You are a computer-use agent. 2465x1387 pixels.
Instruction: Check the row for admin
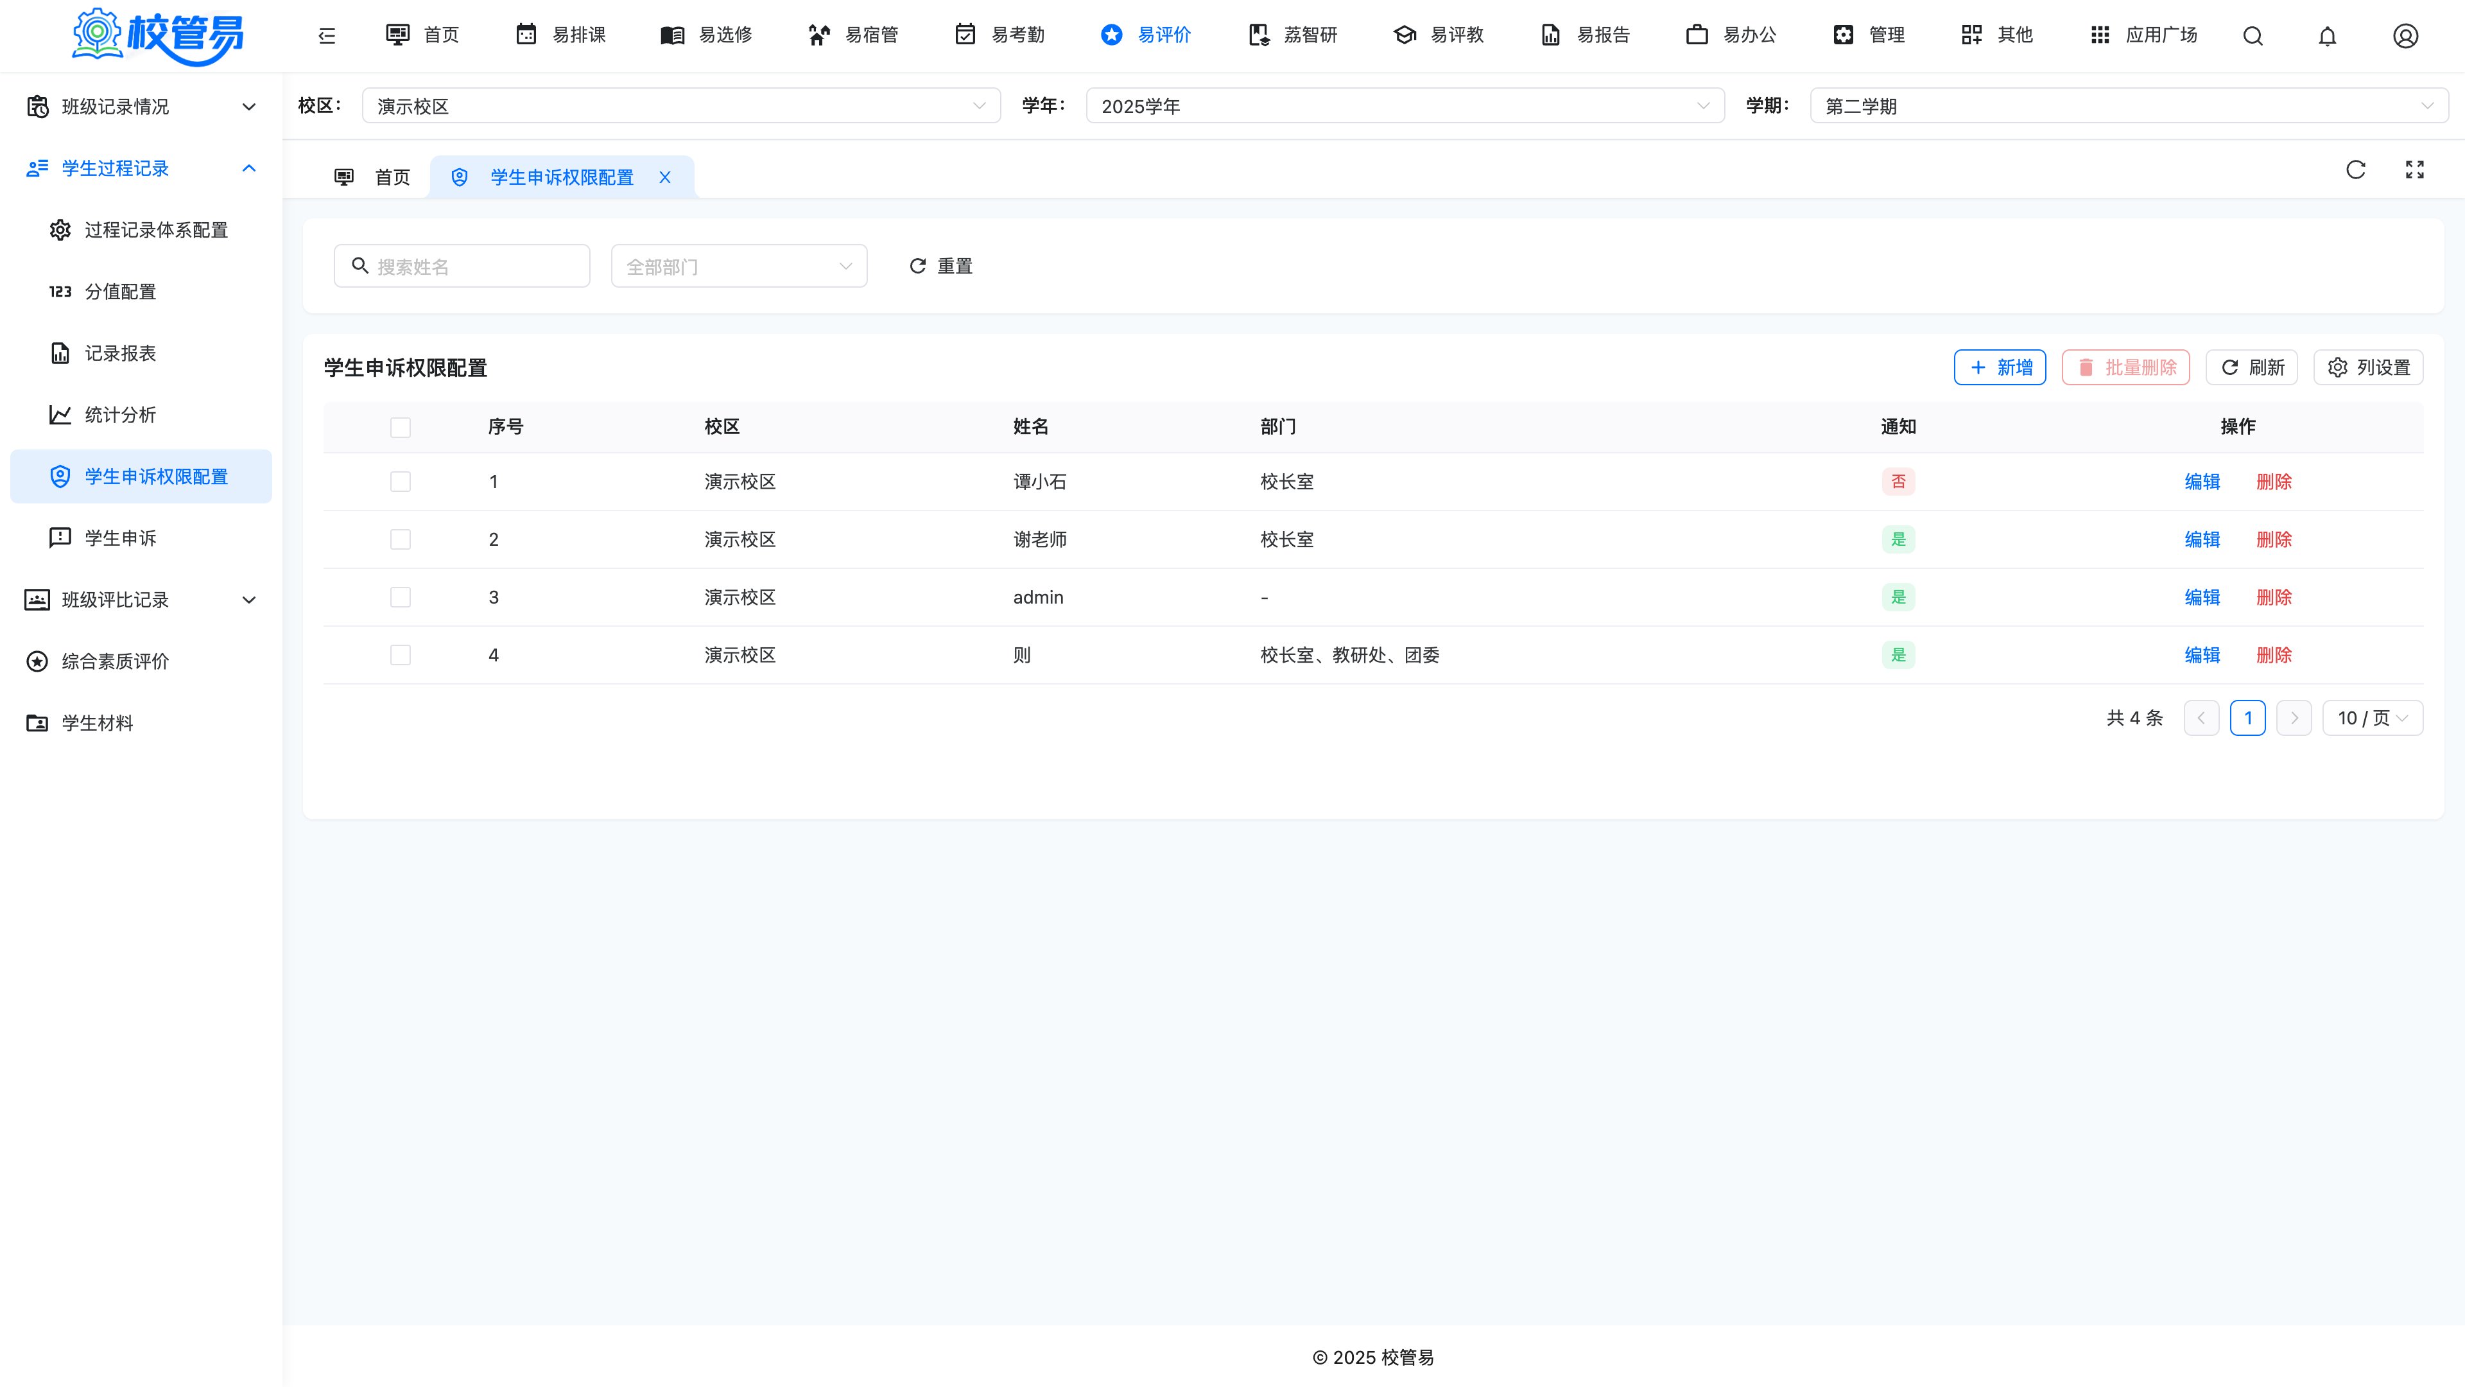[401, 597]
